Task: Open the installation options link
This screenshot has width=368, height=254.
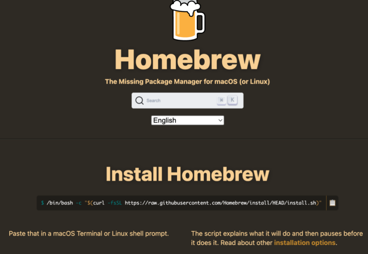Action: click(305, 243)
